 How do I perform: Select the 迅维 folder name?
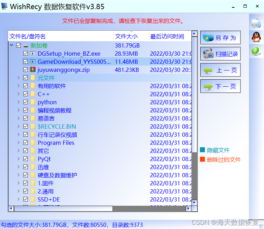pos(43,167)
